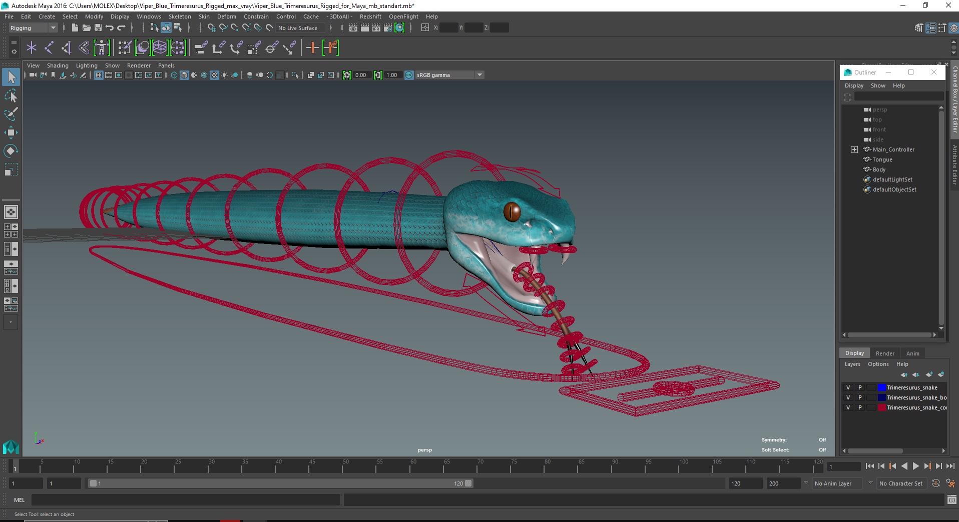Activate the Move tool in toolbox
The height and width of the screenshot is (522, 959).
click(x=11, y=132)
